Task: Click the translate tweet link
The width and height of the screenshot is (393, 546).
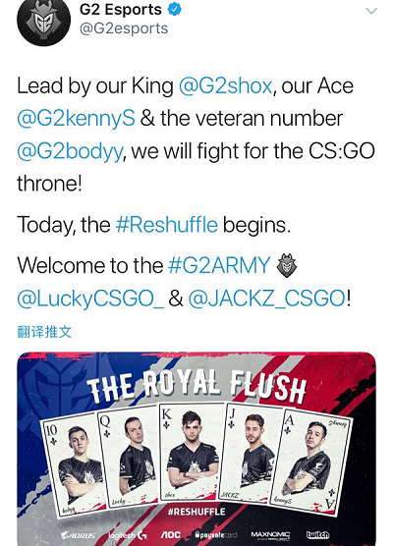Action: [x=44, y=332]
